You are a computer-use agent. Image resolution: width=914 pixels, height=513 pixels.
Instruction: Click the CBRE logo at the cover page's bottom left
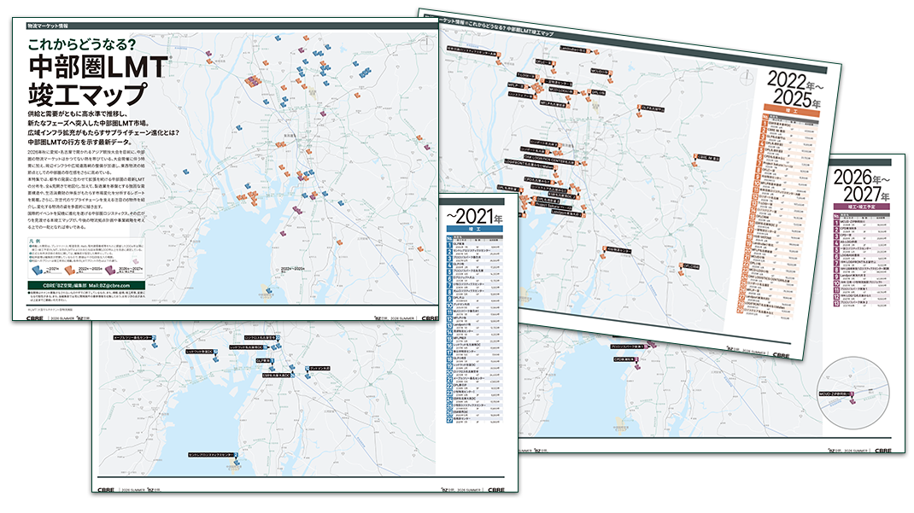33,318
